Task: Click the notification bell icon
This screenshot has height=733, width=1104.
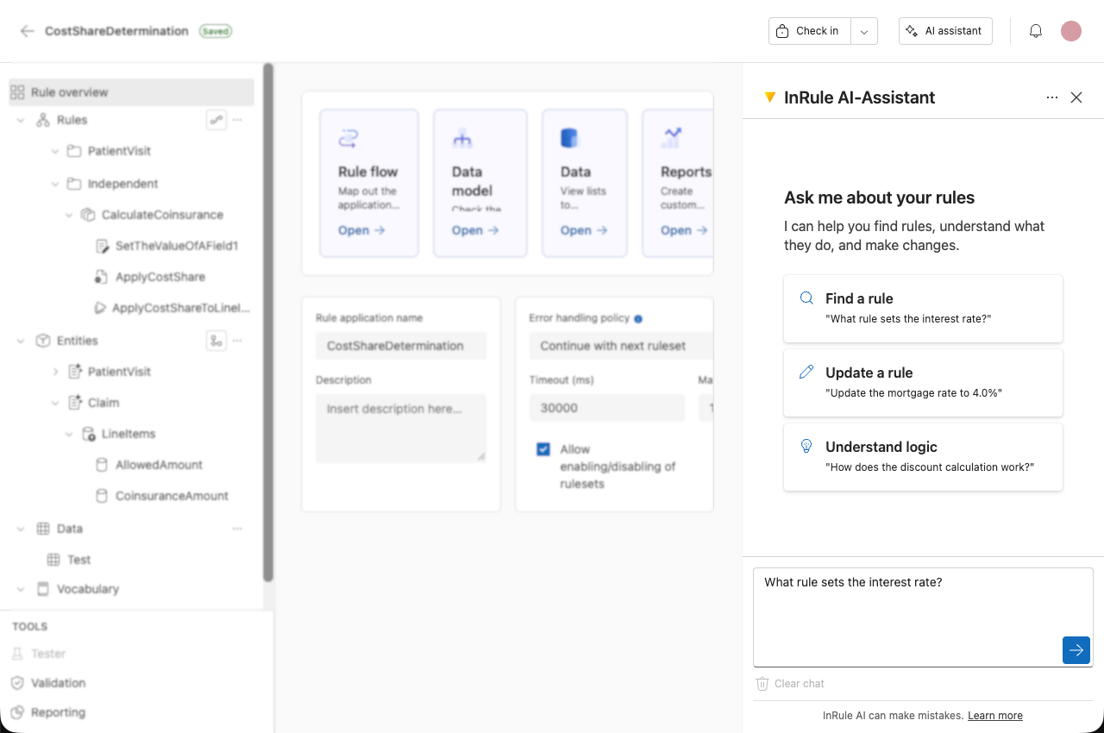Action: point(1035,30)
